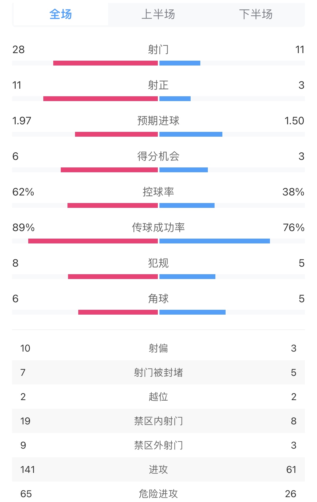Open the 上半场 tab
This screenshot has height=502, width=317.
(x=158, y=14)
